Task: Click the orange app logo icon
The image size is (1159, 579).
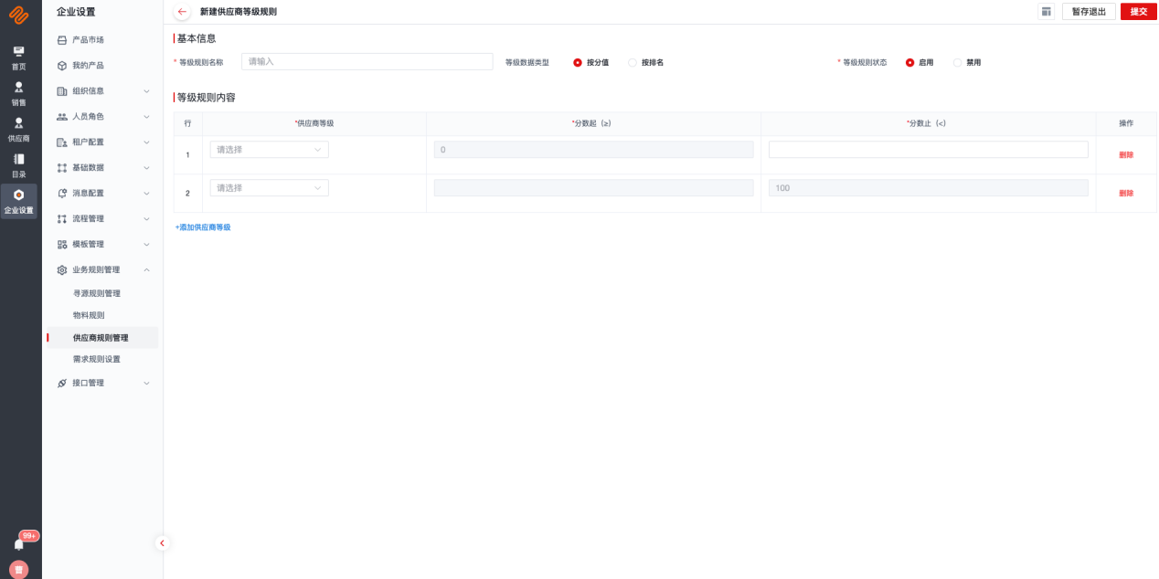Action: [18, 16]
